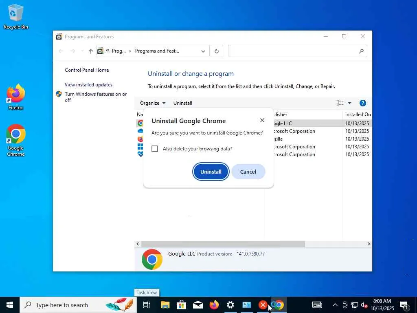Open help with the question mark icon

pos(362,103)
